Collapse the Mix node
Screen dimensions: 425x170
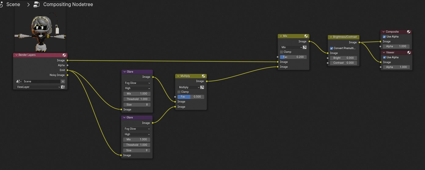point(281,36)
